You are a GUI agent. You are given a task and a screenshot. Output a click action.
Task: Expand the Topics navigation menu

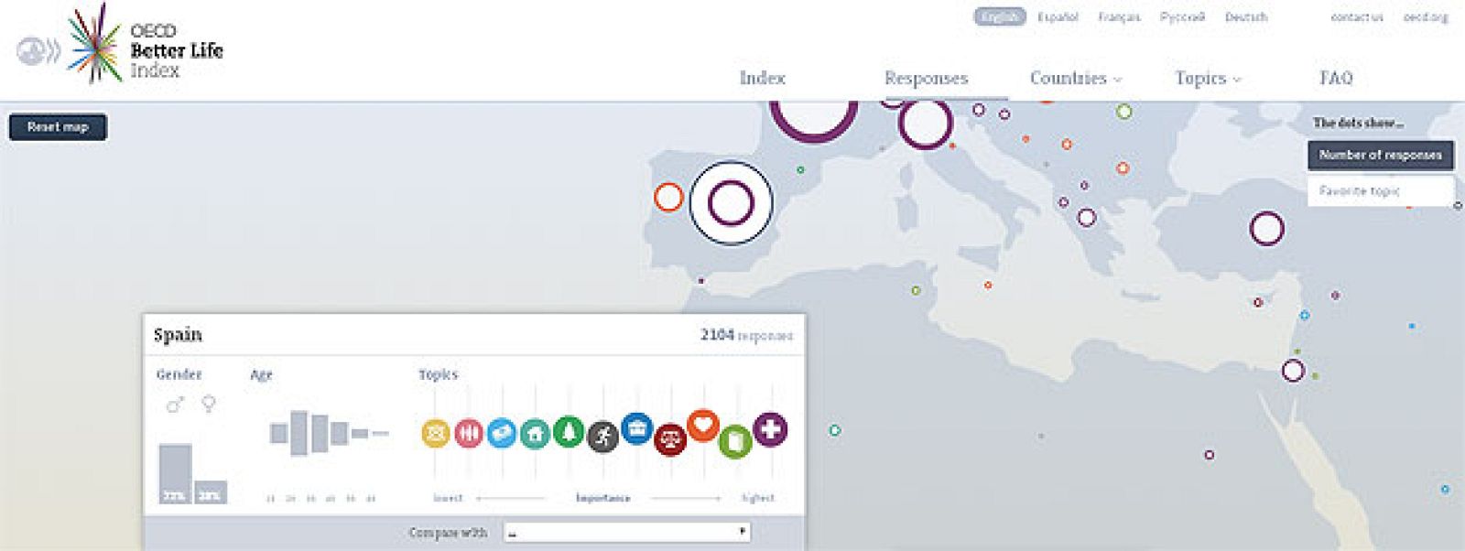tap(1208, 79)
